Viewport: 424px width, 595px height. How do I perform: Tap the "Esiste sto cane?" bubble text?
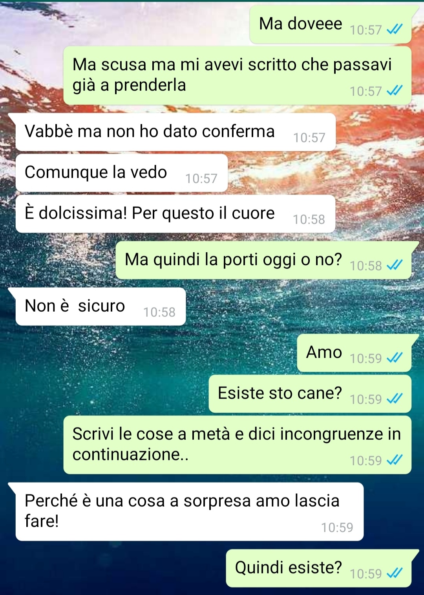[280, 393]
